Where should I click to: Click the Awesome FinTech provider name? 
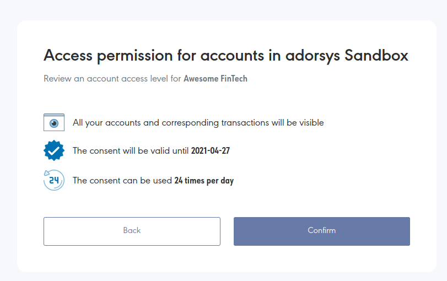[216, 79]
